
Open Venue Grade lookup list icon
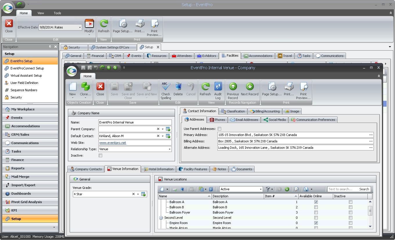click(x=143, y=194)
